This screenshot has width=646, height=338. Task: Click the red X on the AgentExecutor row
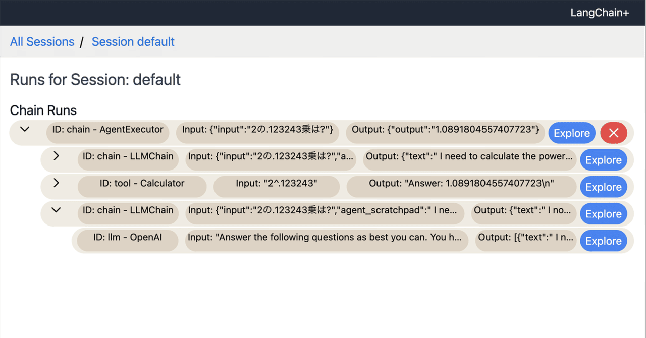click(x=614, y=133)
